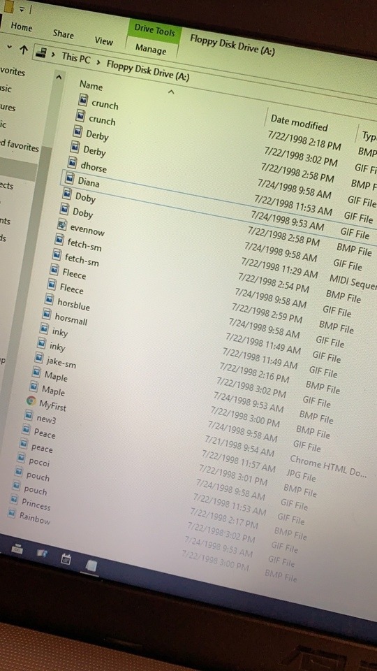Click the JPG File type cell
The image size is (377, 671).
pyautogui.click(x=302, y=474)
